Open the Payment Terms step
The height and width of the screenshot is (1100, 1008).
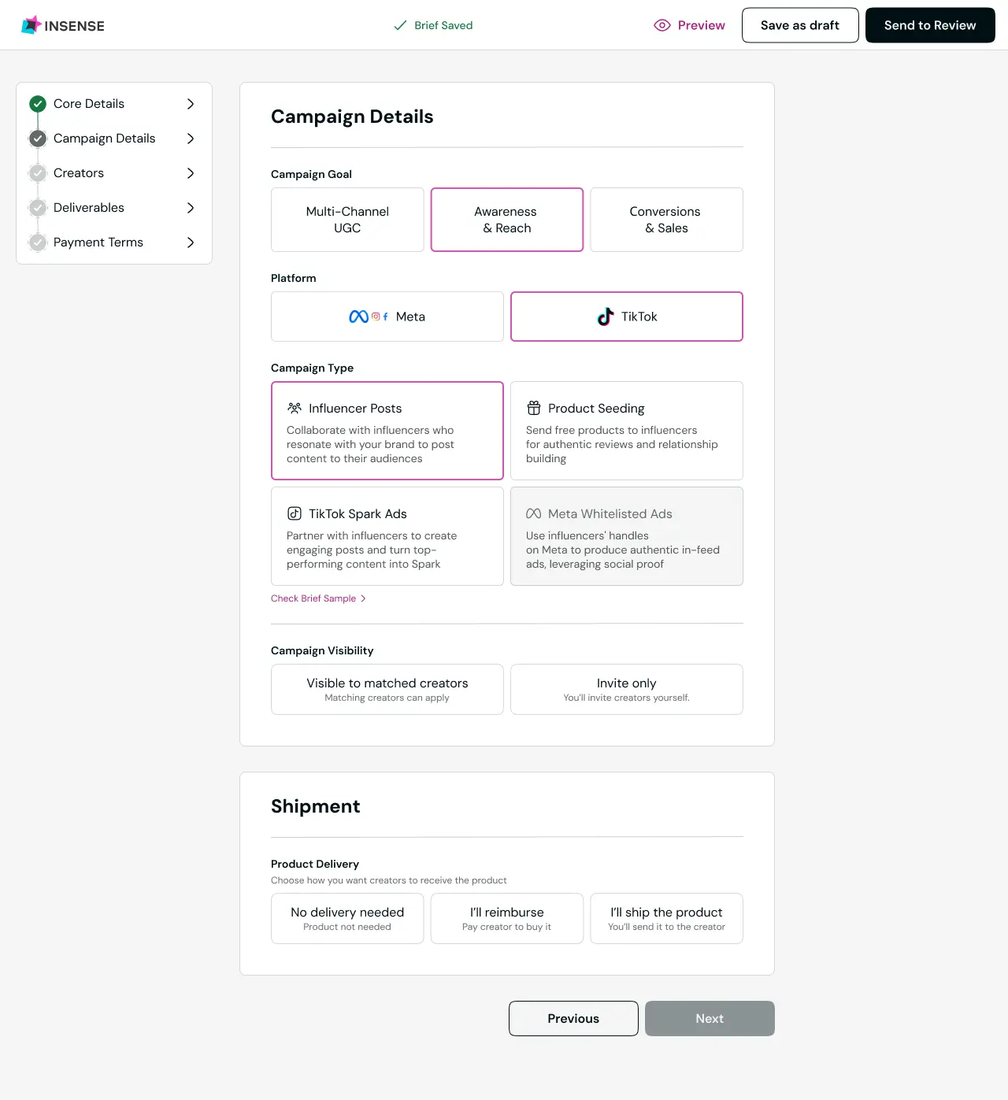[x=114, y=243]
